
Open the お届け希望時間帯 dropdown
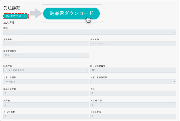(x=133, y=82)
